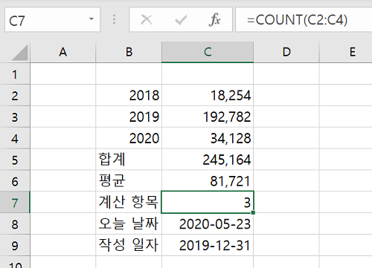Click the cell with value 18,254
The image size is (372, 268).
pyautogui.click(x=208, y=96)
